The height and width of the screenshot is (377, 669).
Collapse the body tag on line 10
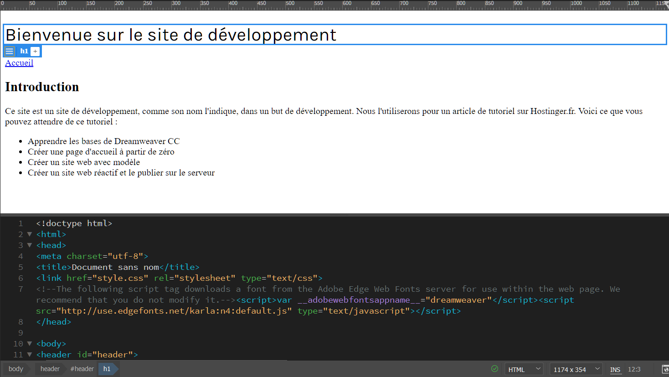point(30,344)
